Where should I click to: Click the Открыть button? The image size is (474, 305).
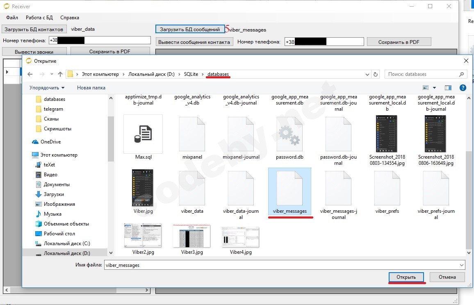[406, 277]
